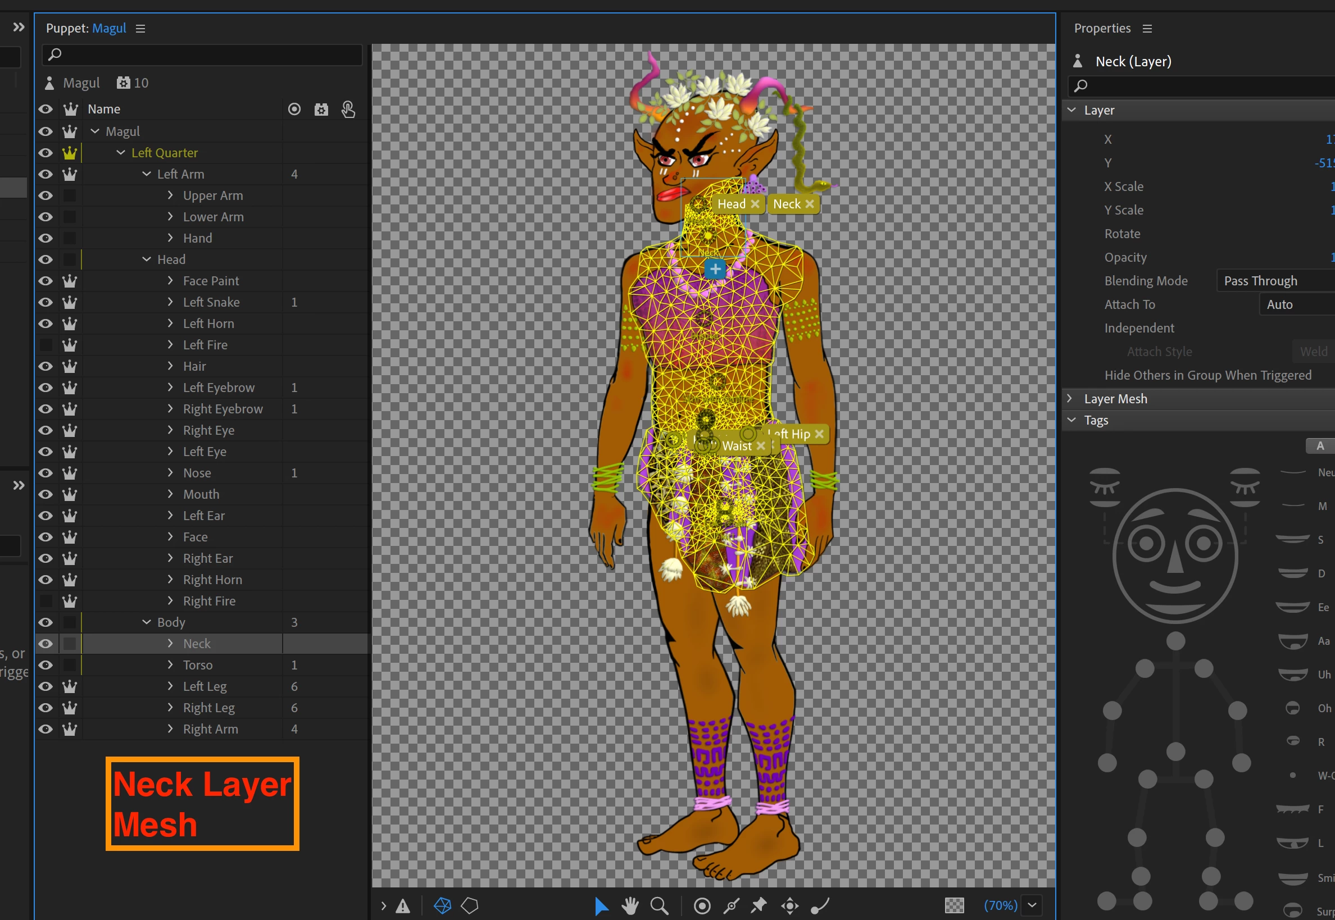Open the Puppet panel menu
The width and height of the screenshot is (1335, 920).
tap(140, 28)
